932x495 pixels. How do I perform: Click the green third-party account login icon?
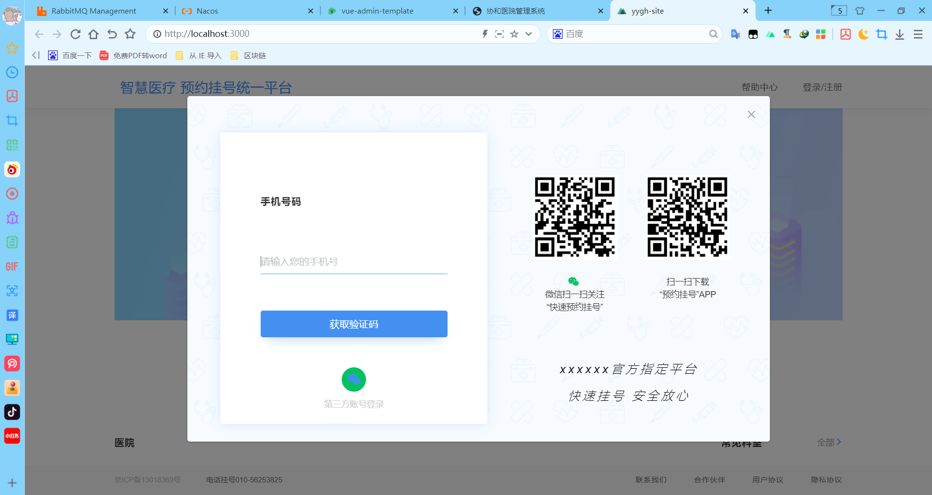[x=353, y=379]
